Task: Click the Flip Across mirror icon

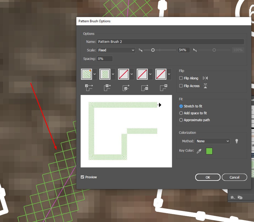Action: [205, 86]
